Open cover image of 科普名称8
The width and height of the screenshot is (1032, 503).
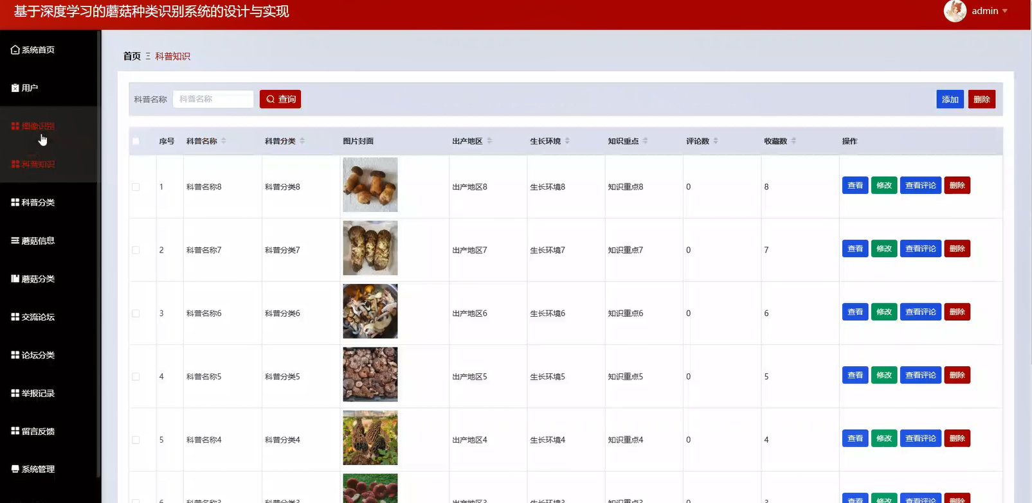pos(370,185)
